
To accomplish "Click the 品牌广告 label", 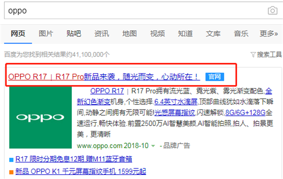I will point(176,146).
